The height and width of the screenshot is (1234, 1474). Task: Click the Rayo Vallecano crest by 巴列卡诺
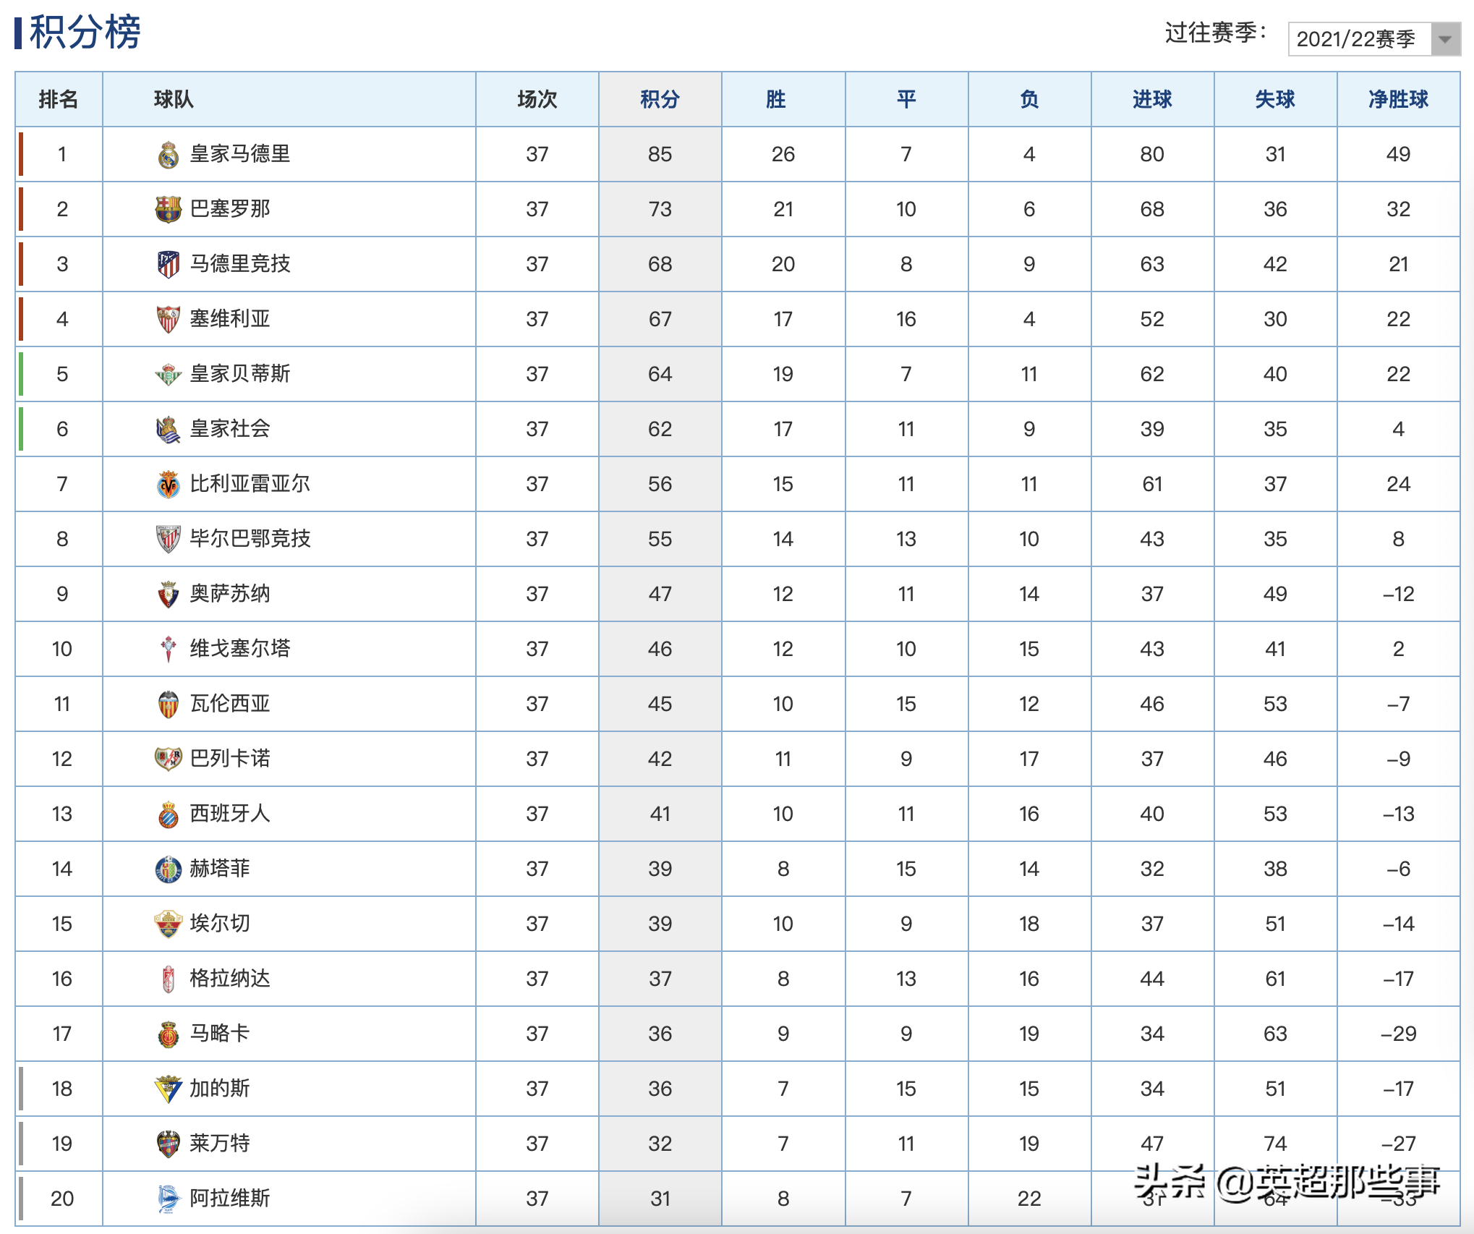(x=169, y=759)
